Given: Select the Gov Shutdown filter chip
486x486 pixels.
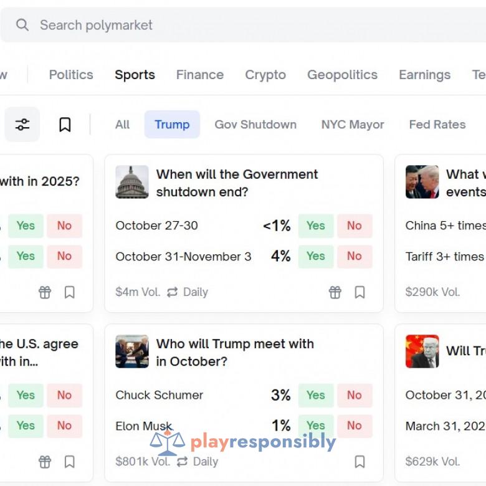Looking at the screenshot, I should pyautogui.click(x=255, y=125).
